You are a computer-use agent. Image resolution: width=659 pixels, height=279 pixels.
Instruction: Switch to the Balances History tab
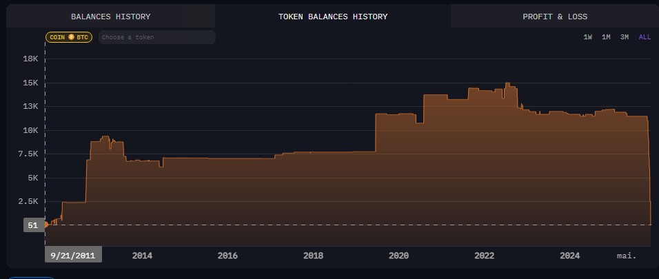110,17
